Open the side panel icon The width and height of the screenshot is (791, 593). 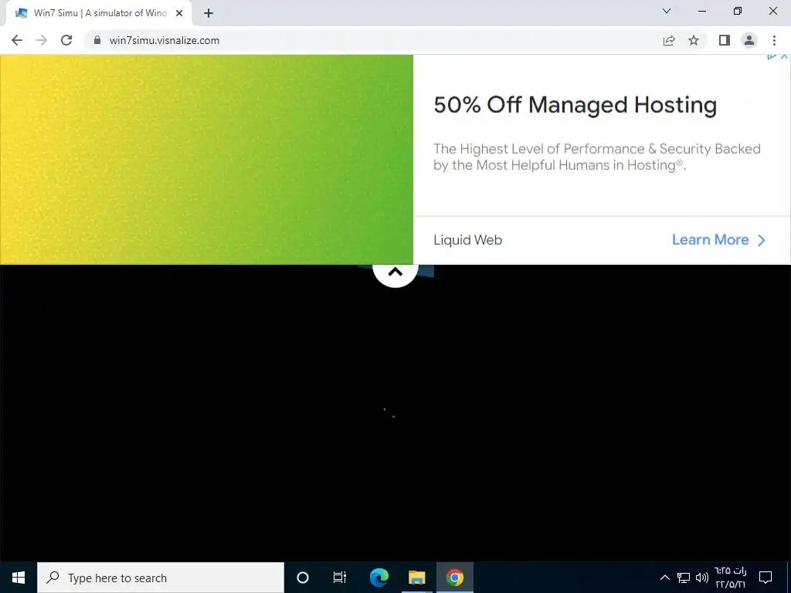725,40
